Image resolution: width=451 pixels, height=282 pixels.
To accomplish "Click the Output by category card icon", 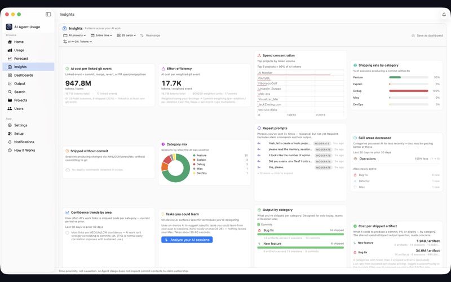I will (259, 210).
